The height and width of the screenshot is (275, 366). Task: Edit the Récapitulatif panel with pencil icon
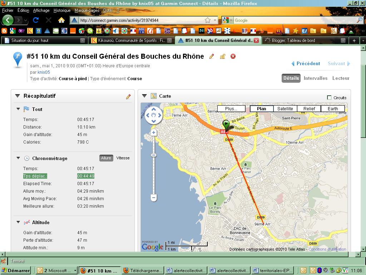pyautogui.click(x=128, y=97)
